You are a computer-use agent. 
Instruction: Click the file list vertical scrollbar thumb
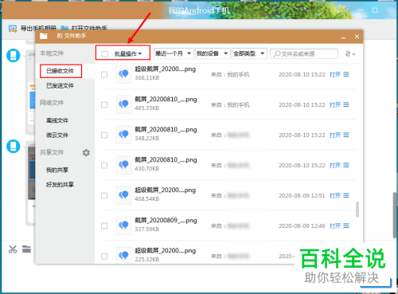click(x=357, y=210)
